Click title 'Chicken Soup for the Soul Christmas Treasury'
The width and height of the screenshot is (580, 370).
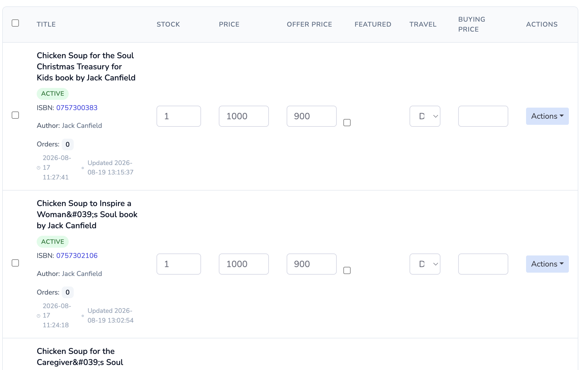[x=86, y=67]
